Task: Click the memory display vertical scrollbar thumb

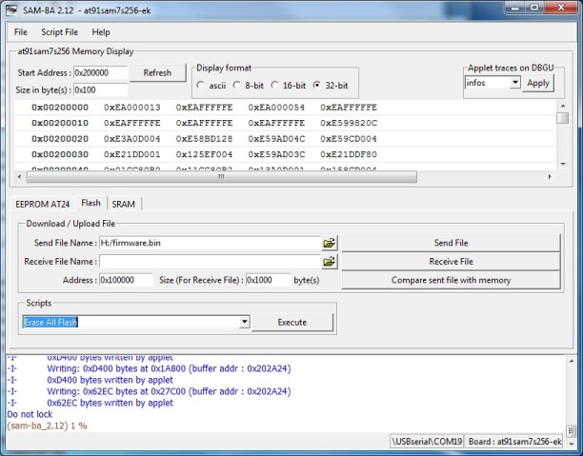Action: tap(563, 118)
